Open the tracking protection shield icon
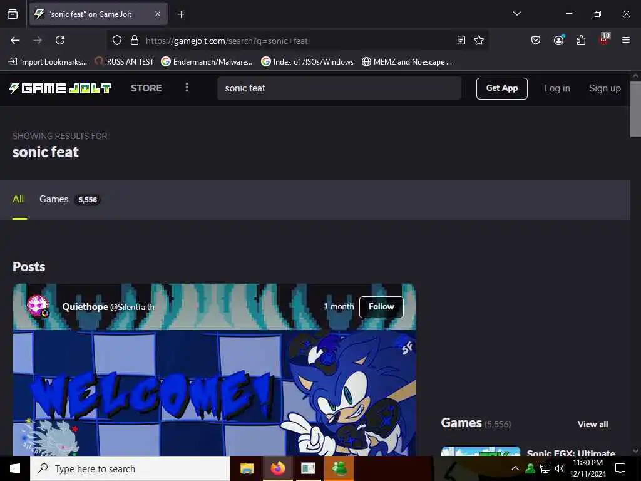The width and height of the screenshot is (641, 481). [117, 40]
